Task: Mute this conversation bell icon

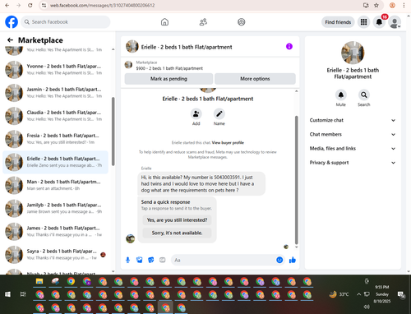Action: pos(341,95)
